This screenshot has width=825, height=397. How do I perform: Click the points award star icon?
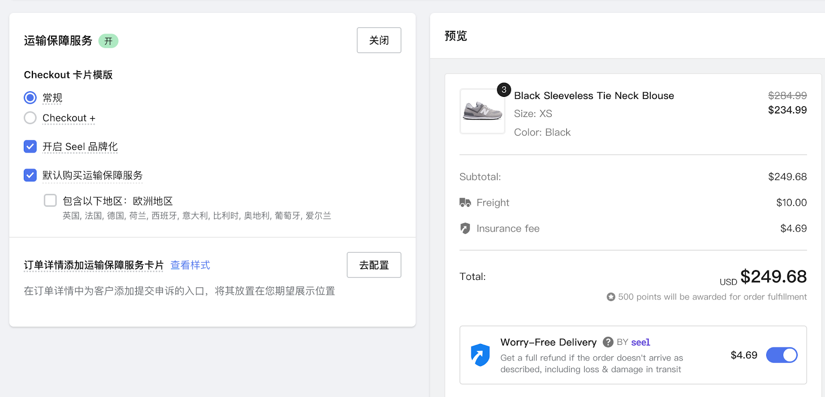click(611, 297)
